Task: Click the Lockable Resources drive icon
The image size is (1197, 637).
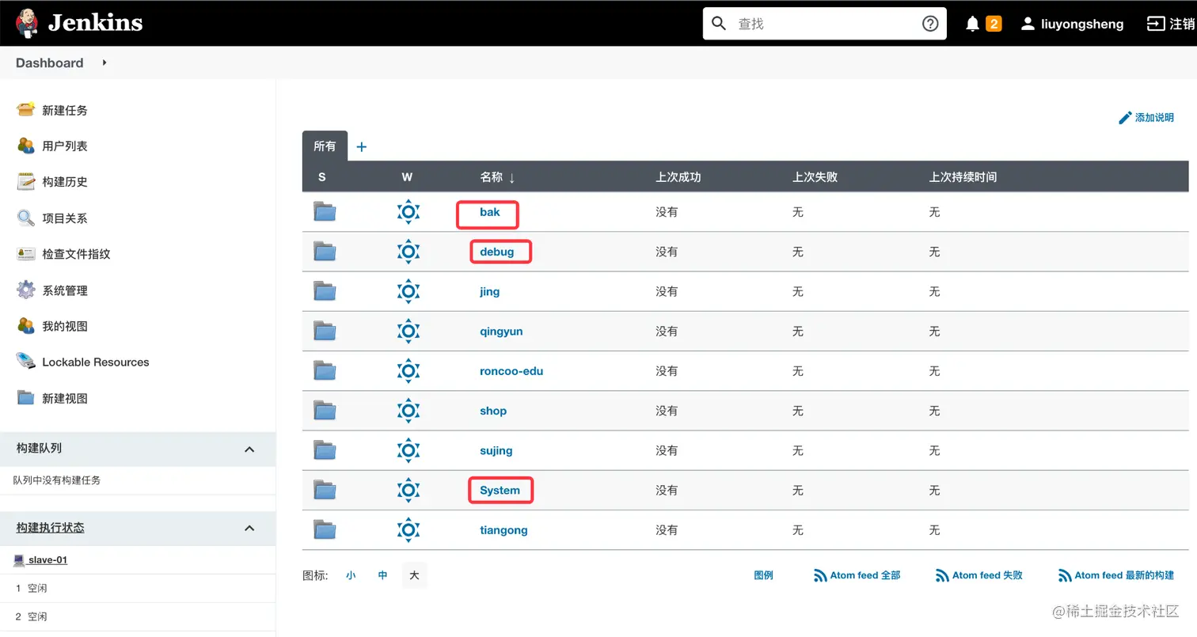Action: pos(26,362)
